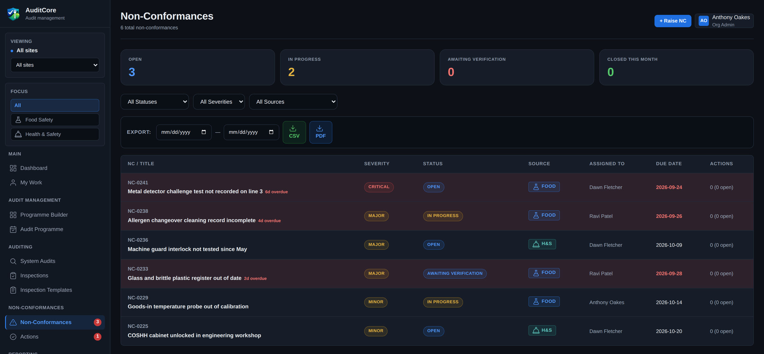Click FOOD source badge on NC-0233
The image size is (764, 354).
point(544,273)
